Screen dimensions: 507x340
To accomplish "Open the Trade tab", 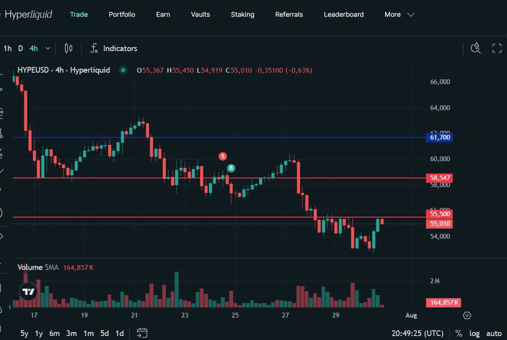I will [x=79, y=15].
